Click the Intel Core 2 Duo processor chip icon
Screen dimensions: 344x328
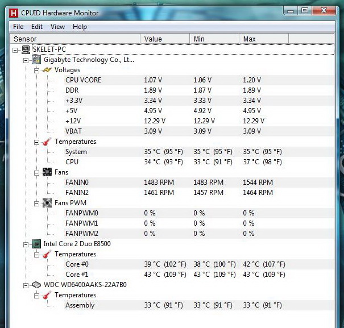tap(36, 244)
